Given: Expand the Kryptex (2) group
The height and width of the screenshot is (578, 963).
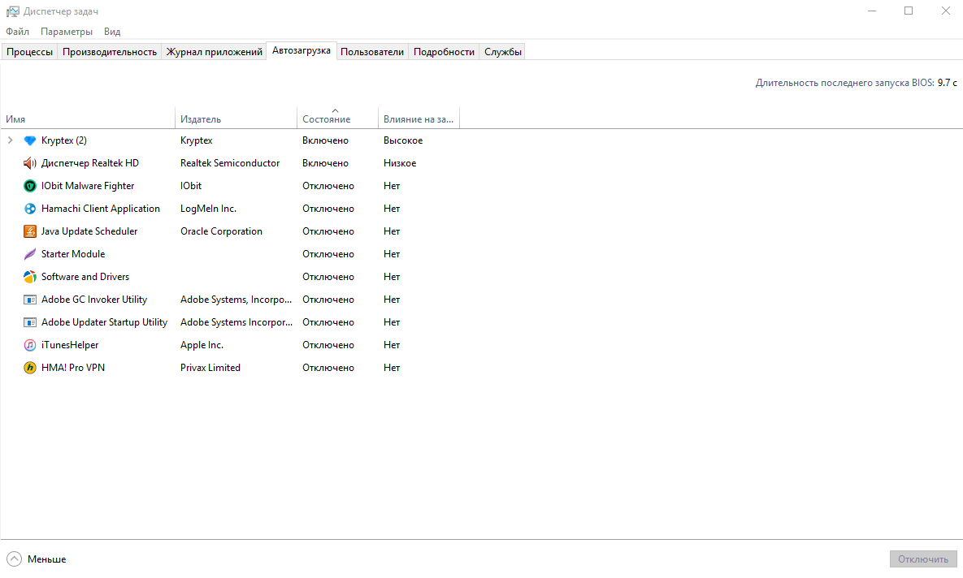Looking at the screenshot, I should pos(10,140).
